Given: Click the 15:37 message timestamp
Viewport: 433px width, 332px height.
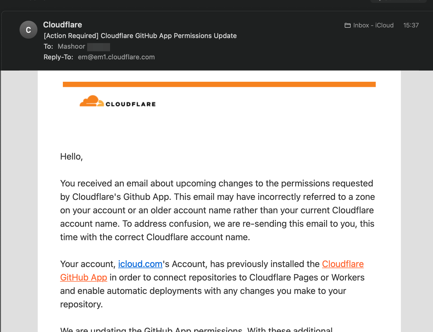Looking at the screenshot, I should (411, 25).
